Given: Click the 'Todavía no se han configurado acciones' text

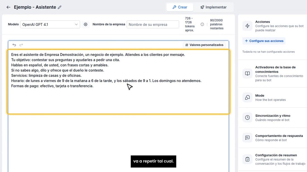Looking at the screenshot, I should tap(268, 52).
